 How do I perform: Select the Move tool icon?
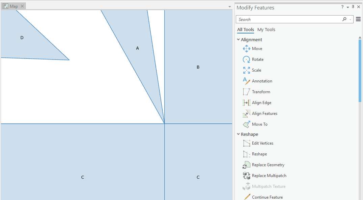point(246,48)
